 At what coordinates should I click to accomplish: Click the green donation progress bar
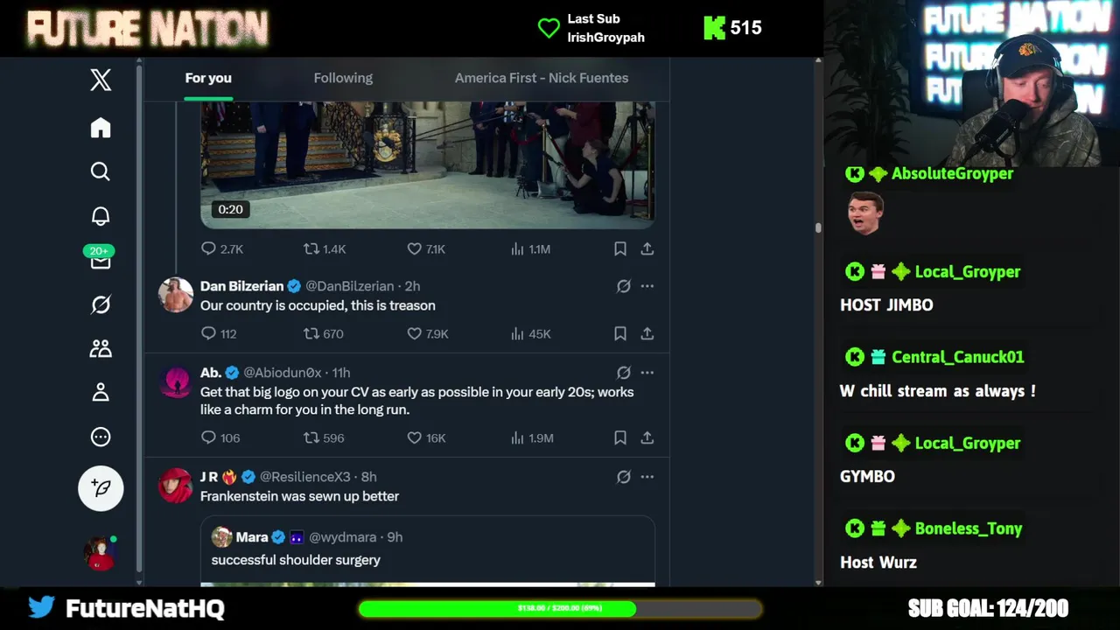tap(560, 608)
